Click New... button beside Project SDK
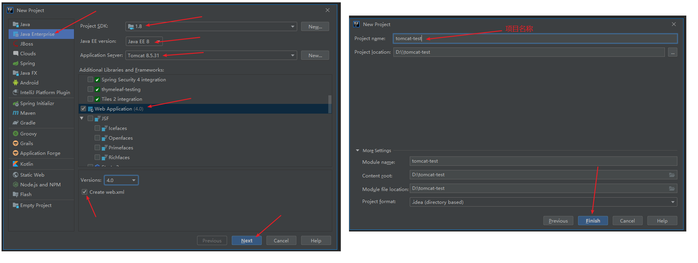This screenshot has height=263, width=698. (x=315, y=26)
